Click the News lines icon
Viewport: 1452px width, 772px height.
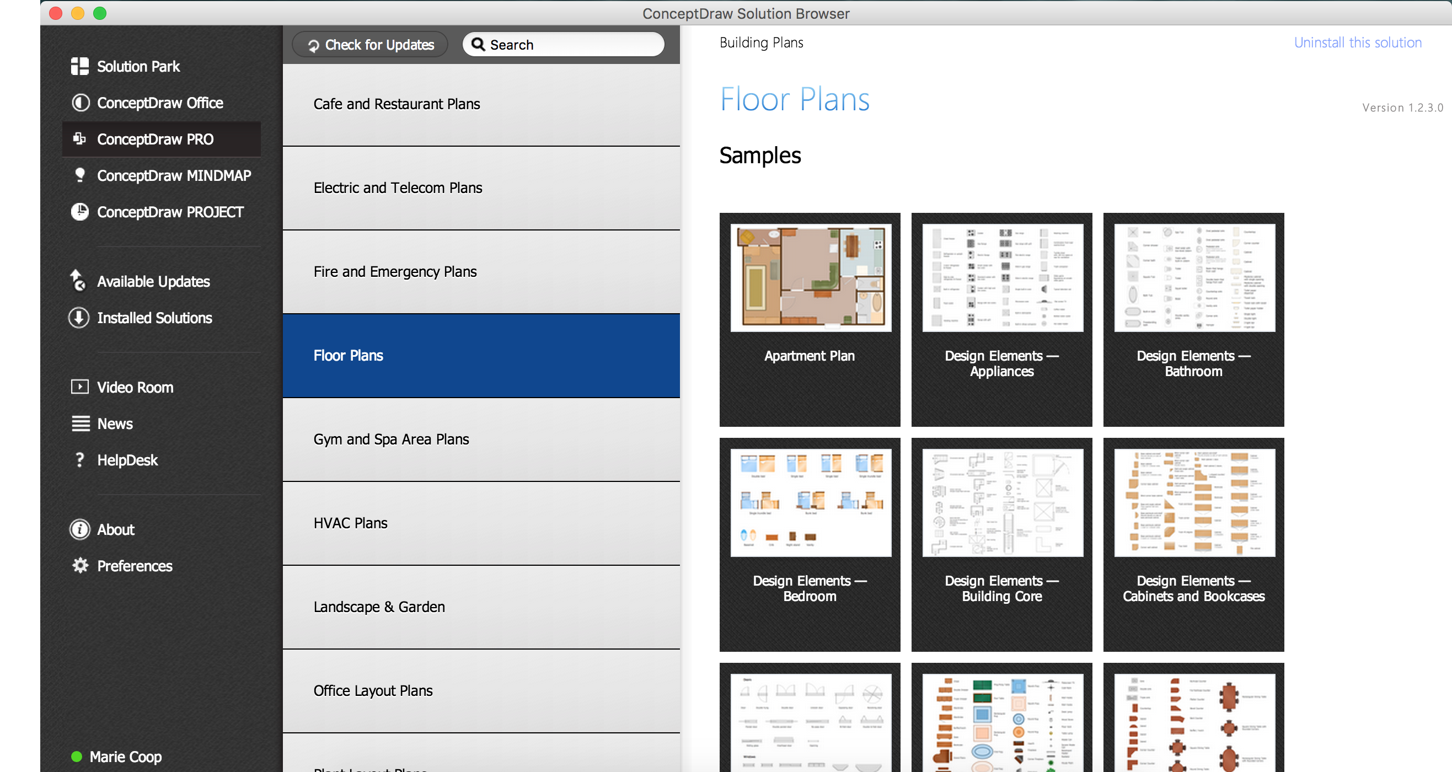(81, 423)
